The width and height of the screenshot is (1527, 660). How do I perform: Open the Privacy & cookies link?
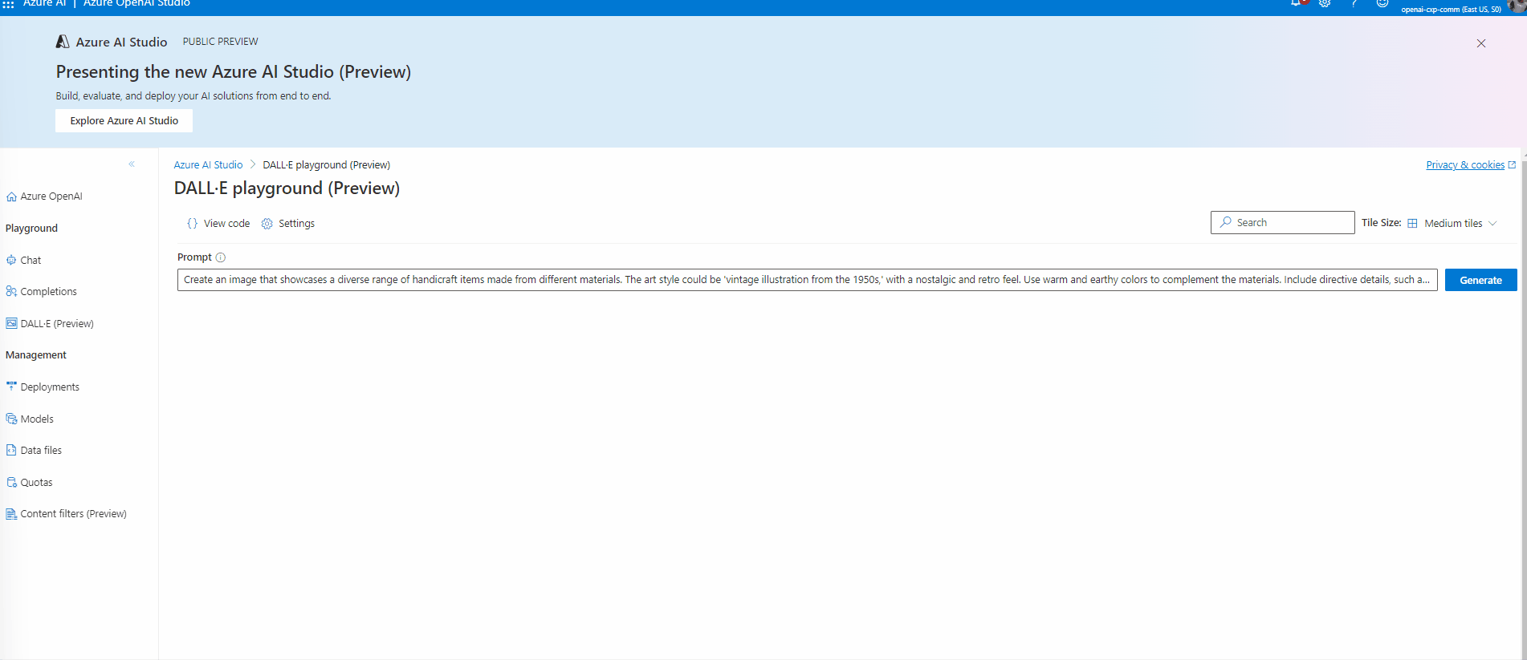[x=1464, y=165]
